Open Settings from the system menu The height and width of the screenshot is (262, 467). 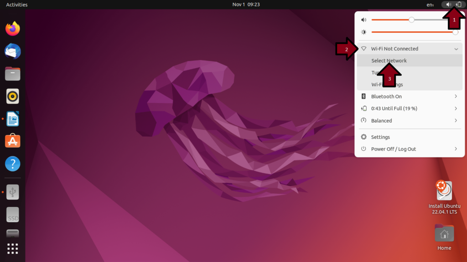pos(410,137)
